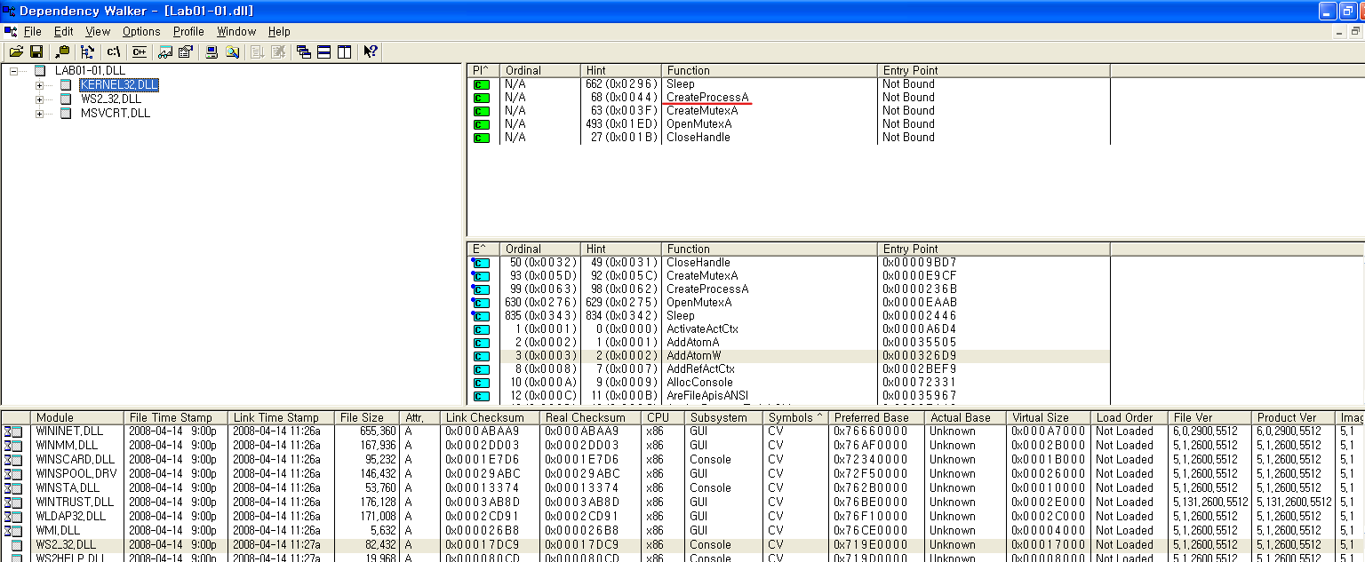Collapse the LAB01-01.DLL tree root

point(13,70)
